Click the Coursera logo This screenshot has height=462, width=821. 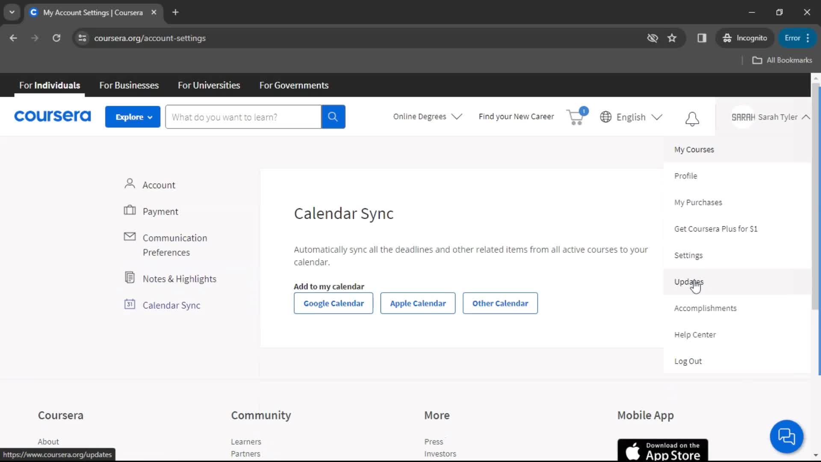click(53, 116)
